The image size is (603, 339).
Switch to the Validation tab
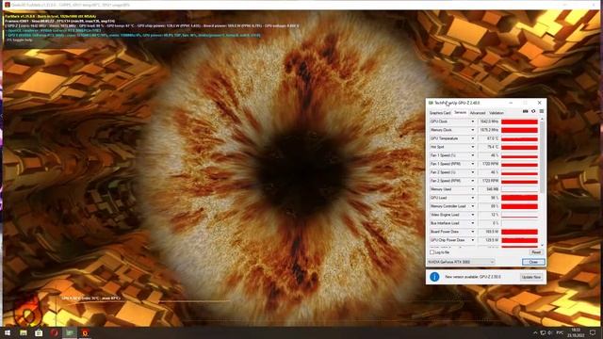tap(497, 113)
